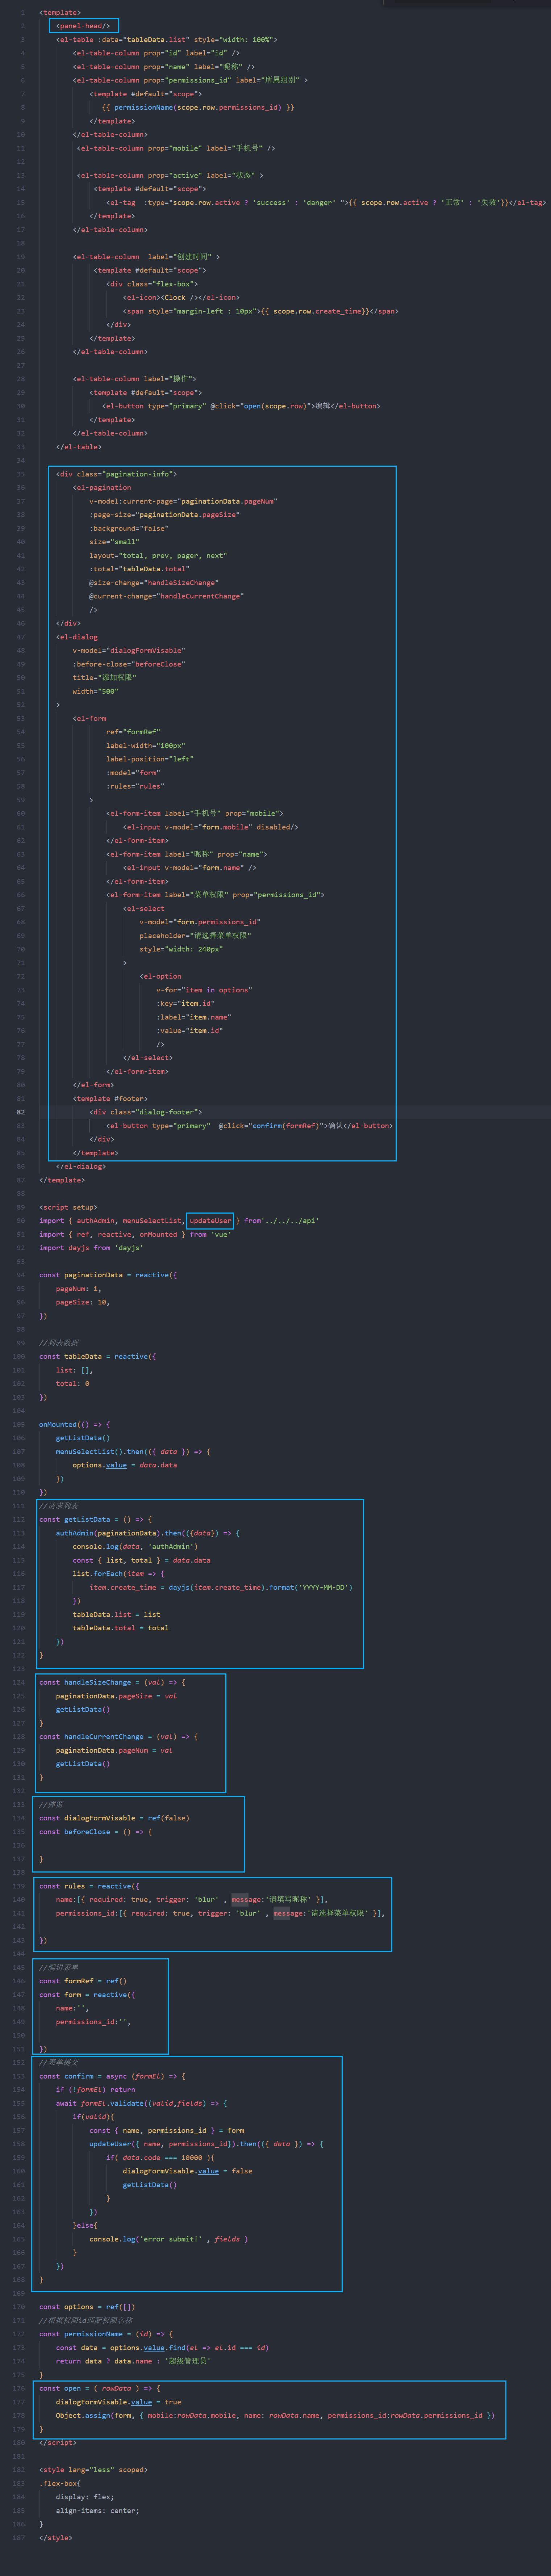Click updateUser in the api import
Viewport: 551px width, 2576px height.
(x=210, y=1220)
